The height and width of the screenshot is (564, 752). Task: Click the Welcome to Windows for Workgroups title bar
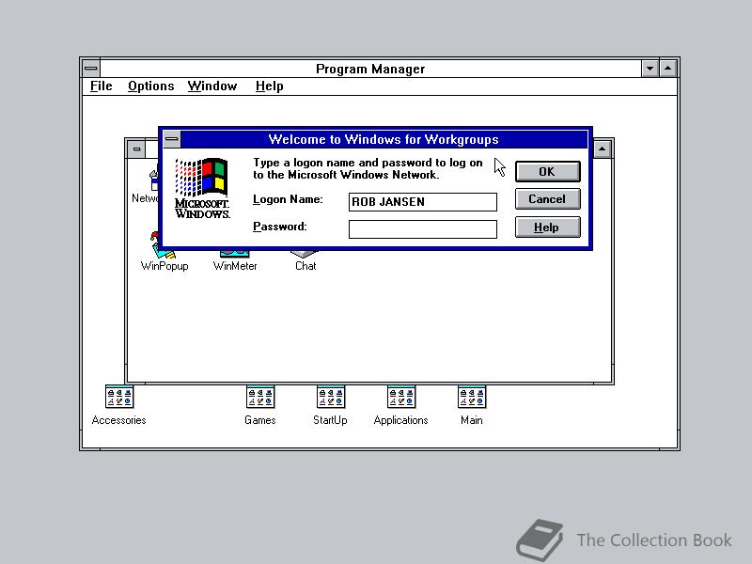coord(384,139)
